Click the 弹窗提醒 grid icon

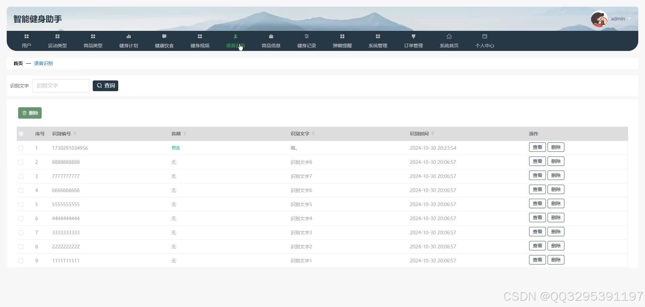[342, 36]
